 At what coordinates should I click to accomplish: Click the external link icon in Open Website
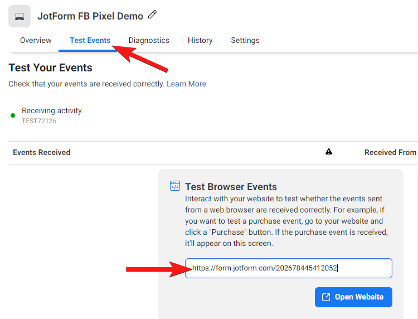[326, 297]
